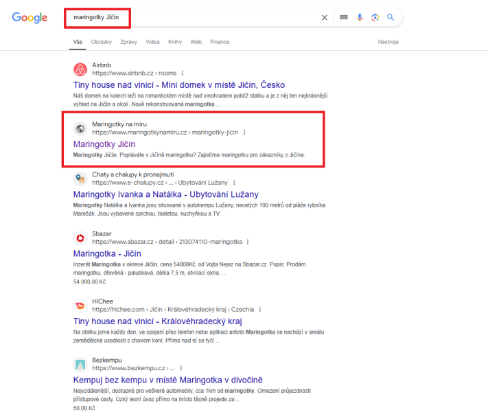Click the Airbnb site name
This screenshot has width=488, height=412.
point(102,65)
